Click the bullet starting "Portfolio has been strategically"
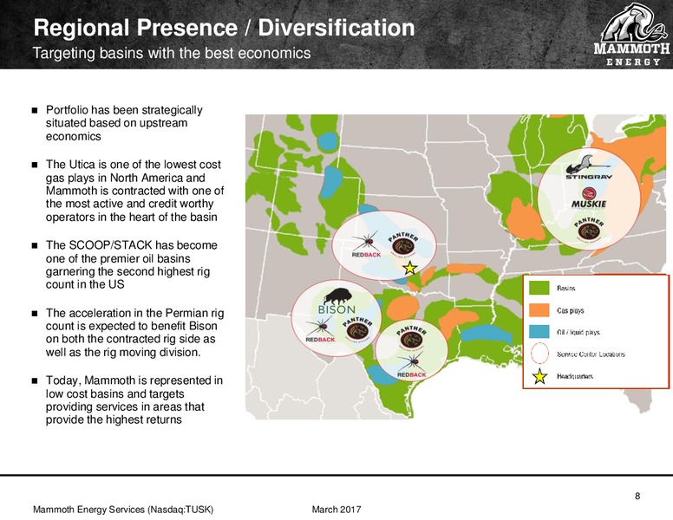The width and height of the screenshot is (673, 520). [124, 123]
